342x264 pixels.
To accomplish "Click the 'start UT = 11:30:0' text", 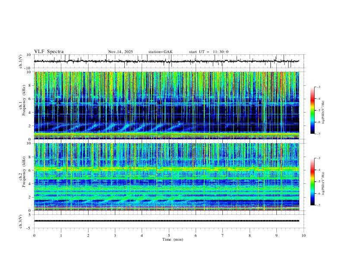I will (209, 52).
